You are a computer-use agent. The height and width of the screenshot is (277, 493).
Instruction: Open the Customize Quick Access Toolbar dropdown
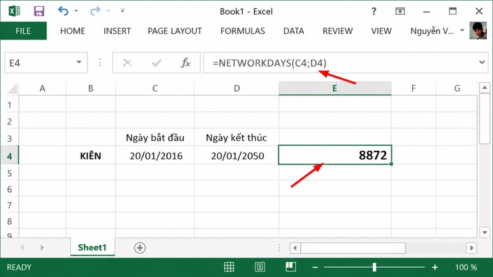point(123,11)
